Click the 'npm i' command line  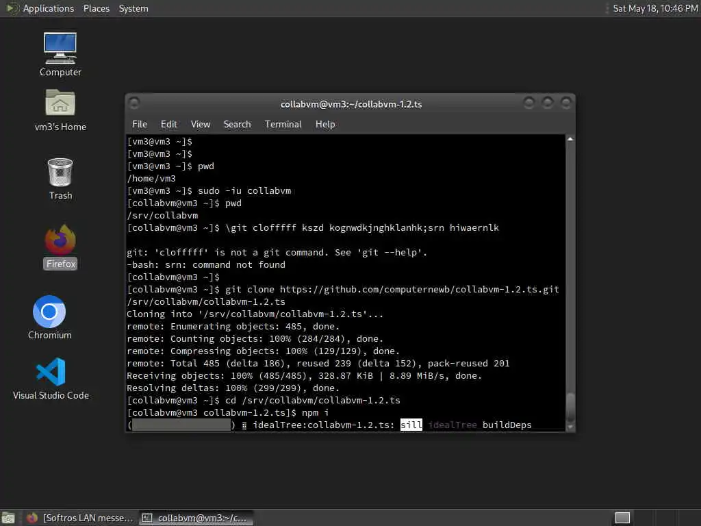pos(228,413)
